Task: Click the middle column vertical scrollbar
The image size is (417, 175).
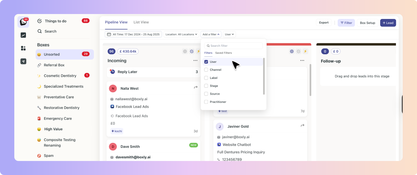Action: point(310,80)
